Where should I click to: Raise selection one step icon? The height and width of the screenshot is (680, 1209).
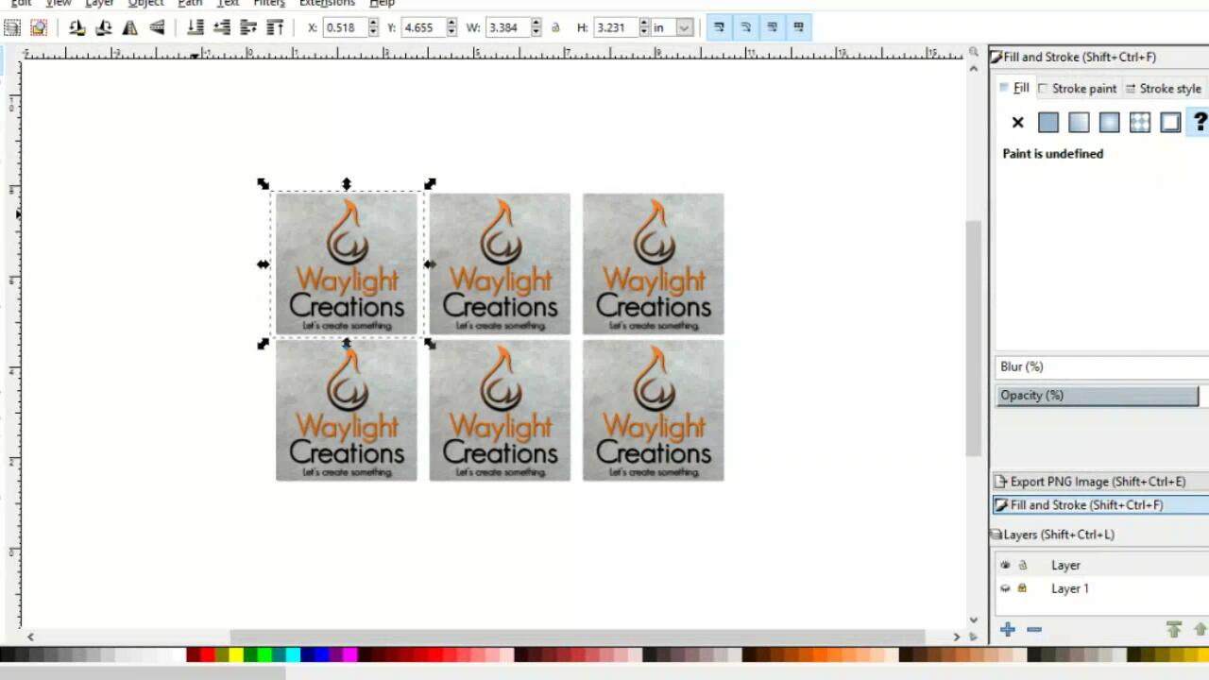(x=248, y=27)
